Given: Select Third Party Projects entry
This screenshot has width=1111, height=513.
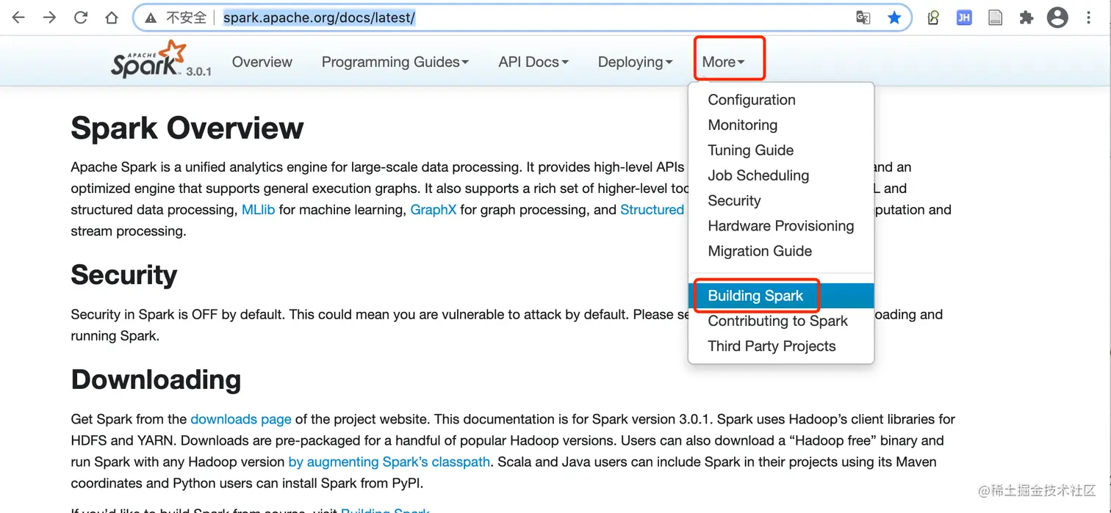Looking at the screenshot, I should coord(781,346).
